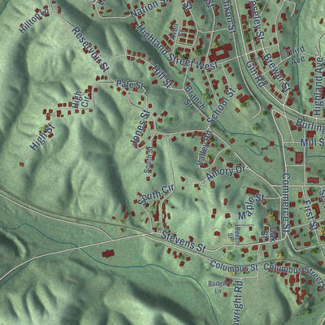Select the Third Ave label

click(x=296, y=54)
